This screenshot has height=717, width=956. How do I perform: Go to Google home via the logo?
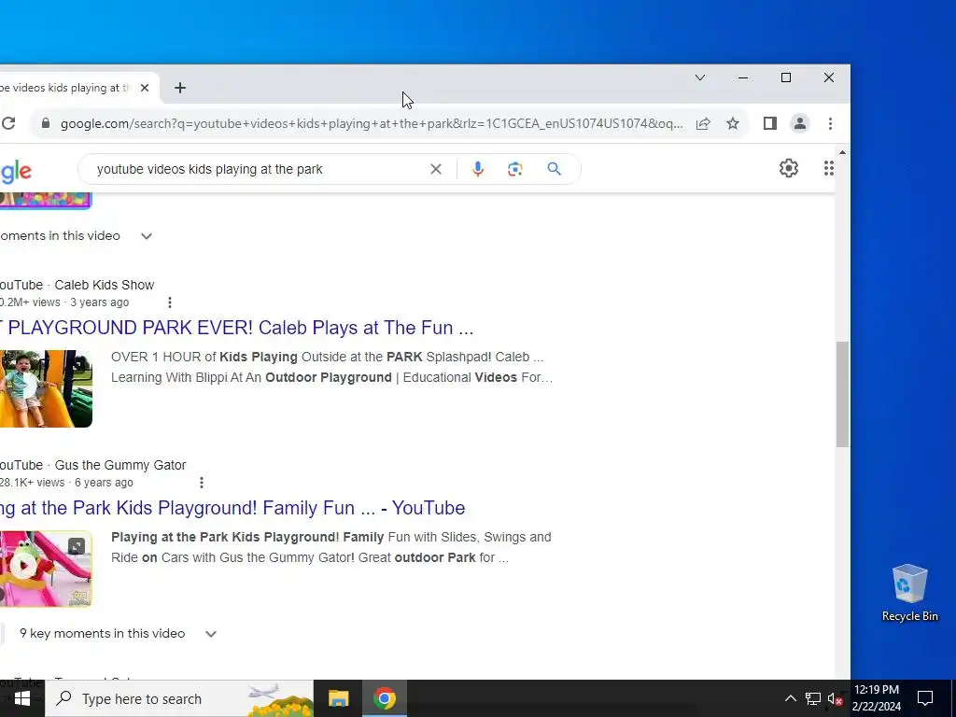coord(16,172)
